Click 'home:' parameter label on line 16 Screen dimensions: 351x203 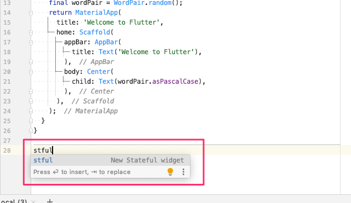click(x=66, y=32)
